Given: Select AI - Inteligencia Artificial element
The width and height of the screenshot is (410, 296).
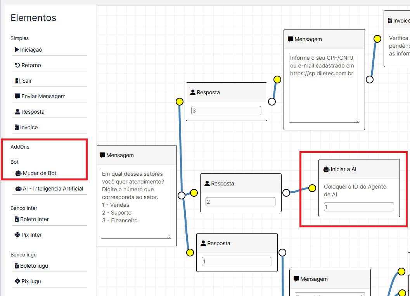Looking at the screenshot, I should click(49, 189).
